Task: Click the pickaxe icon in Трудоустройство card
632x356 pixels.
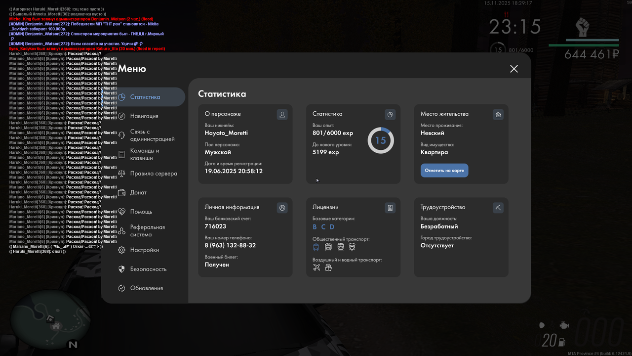Action: pos(498,208)
